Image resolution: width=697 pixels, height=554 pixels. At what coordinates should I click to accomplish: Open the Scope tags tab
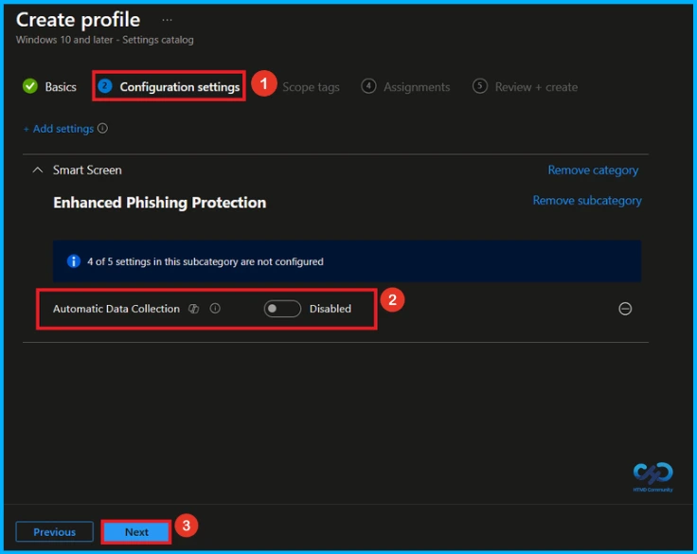[x=311, y=87]
